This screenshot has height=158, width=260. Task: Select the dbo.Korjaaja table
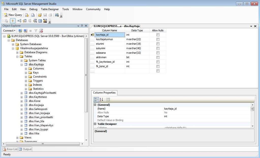pyautogui.click(x=36, y=105)
